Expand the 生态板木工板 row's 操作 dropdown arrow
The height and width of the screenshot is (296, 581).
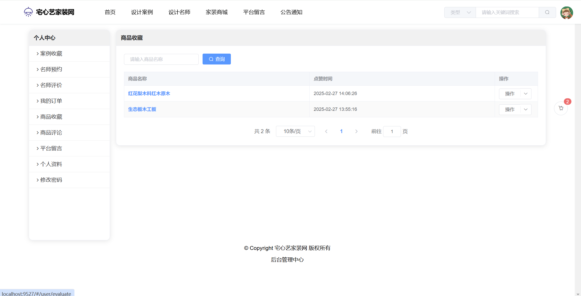[x=526, y=110]
